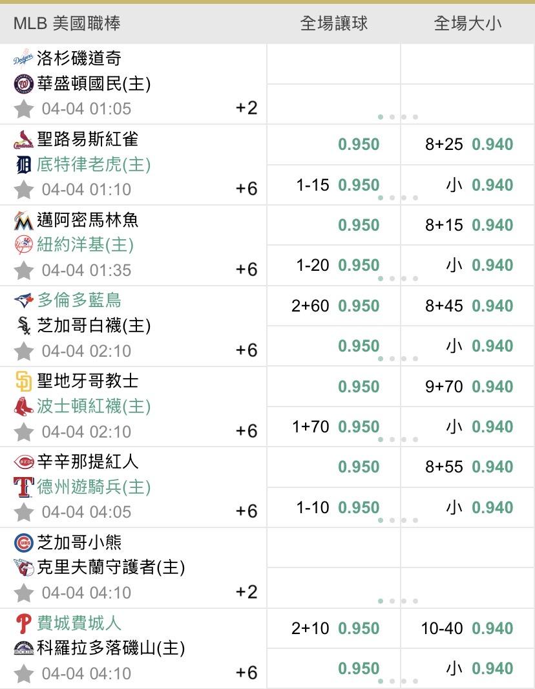Open 多倫多藍鳥 team name link
Viewport: 535px width, 689px height.
click(79, 301)
